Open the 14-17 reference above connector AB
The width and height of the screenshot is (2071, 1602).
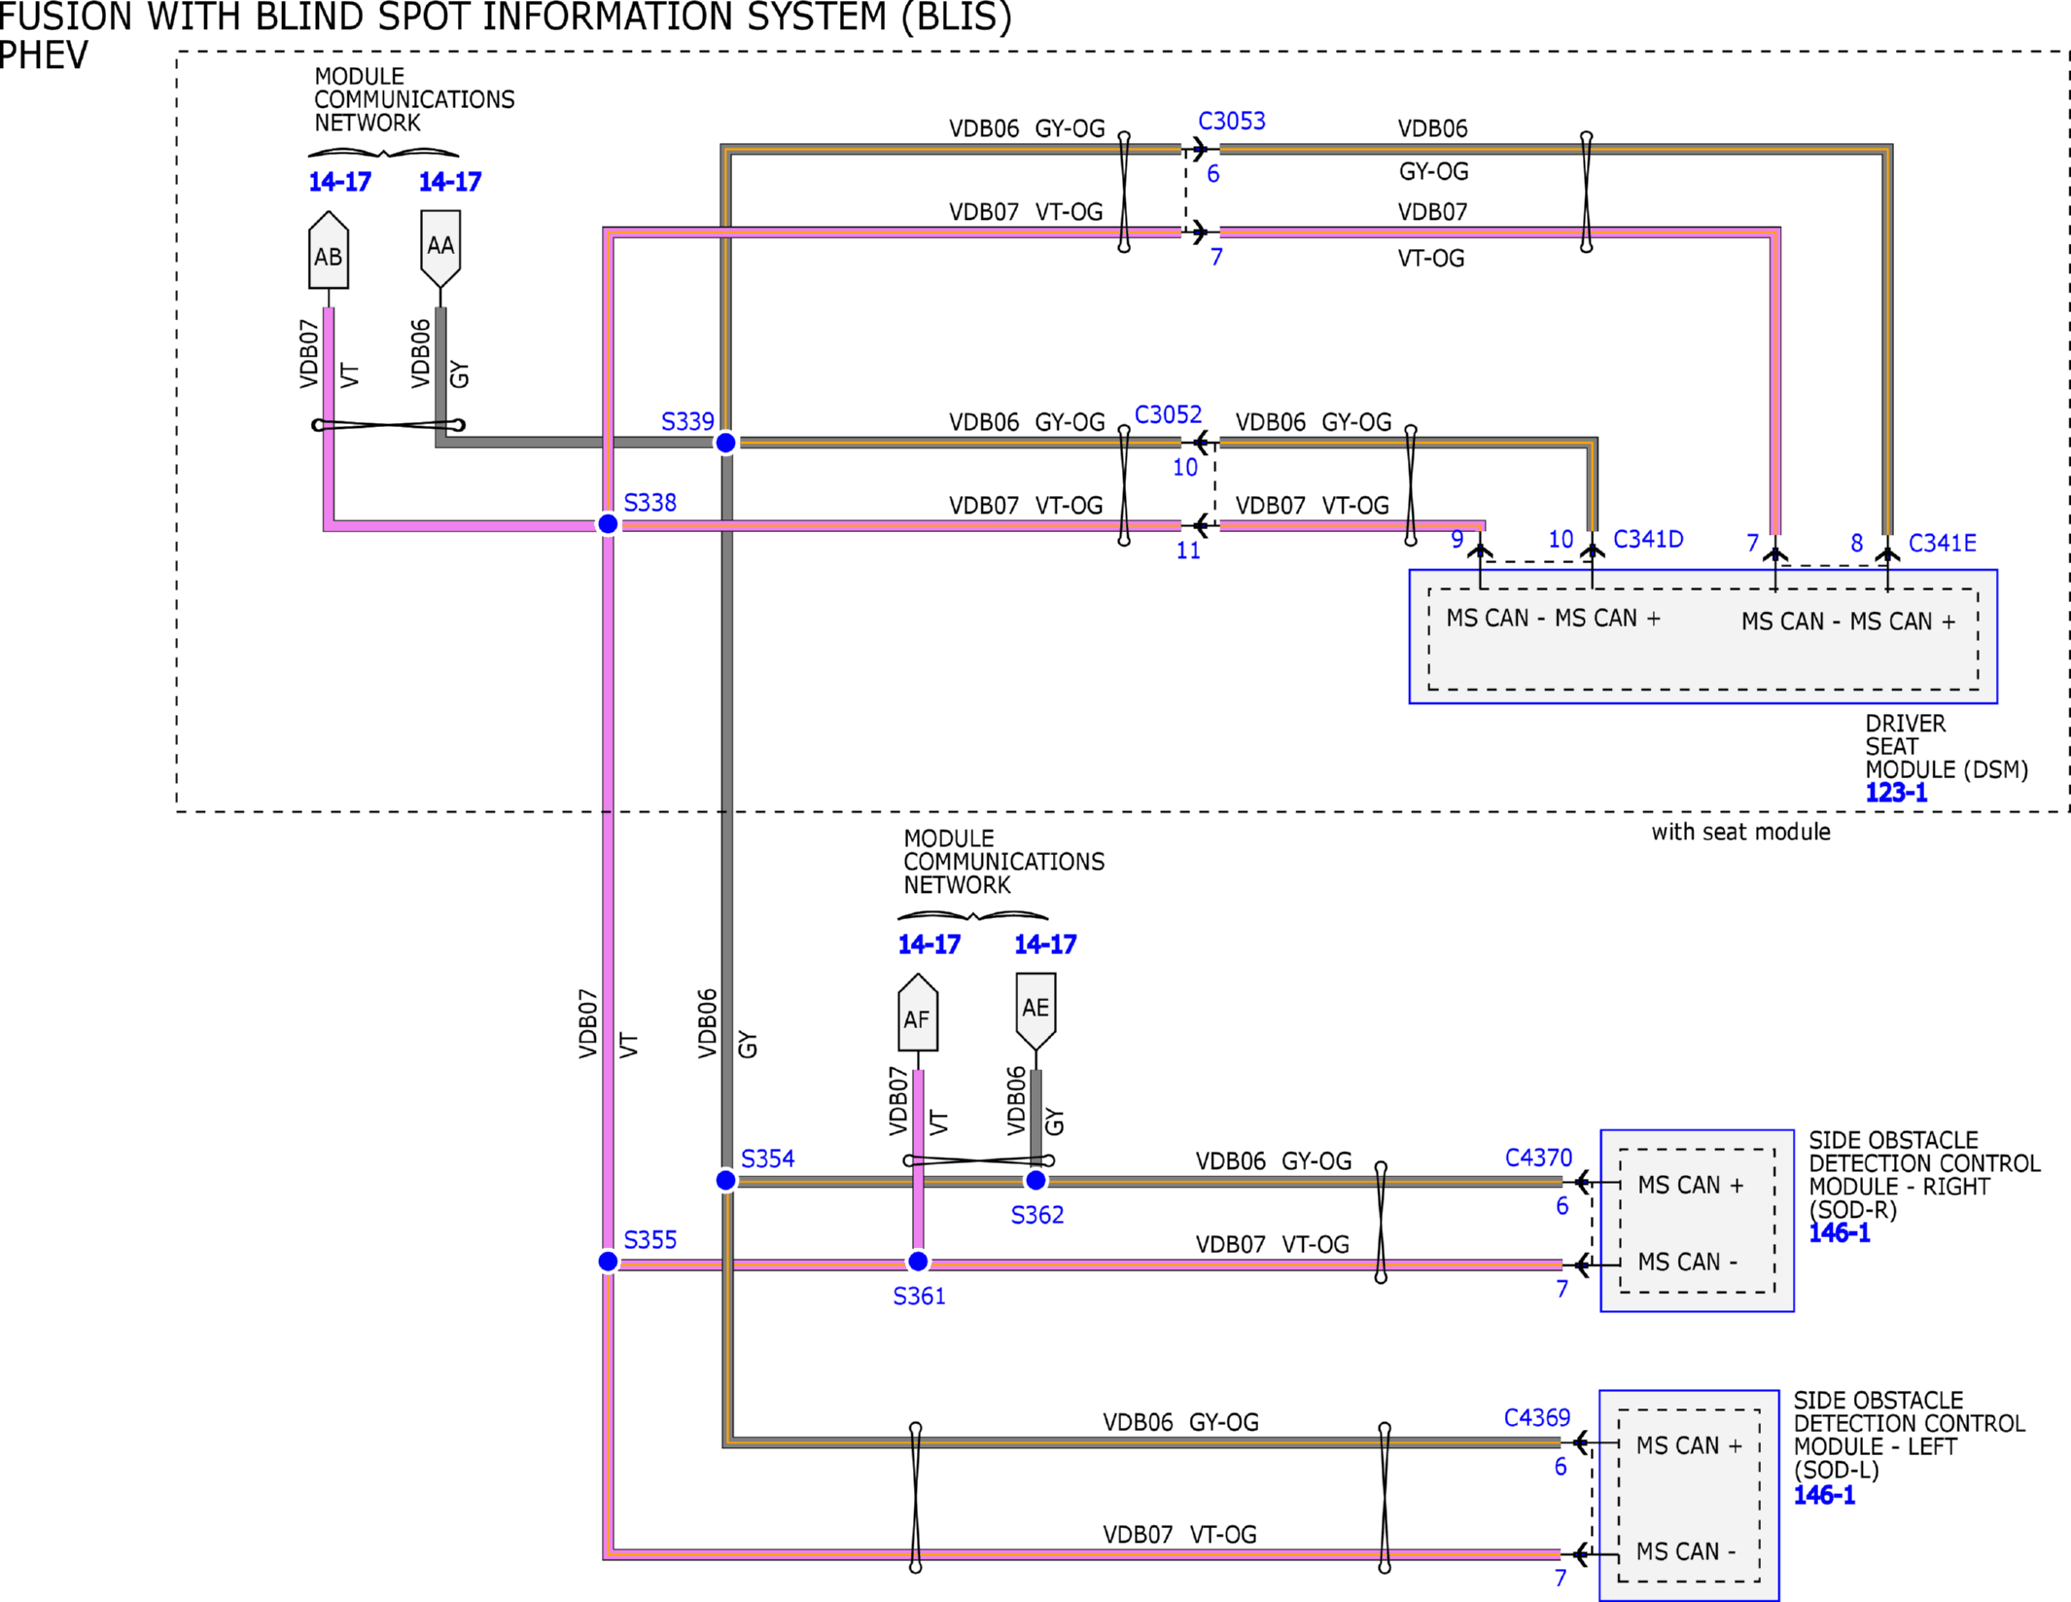pos(339,182)
